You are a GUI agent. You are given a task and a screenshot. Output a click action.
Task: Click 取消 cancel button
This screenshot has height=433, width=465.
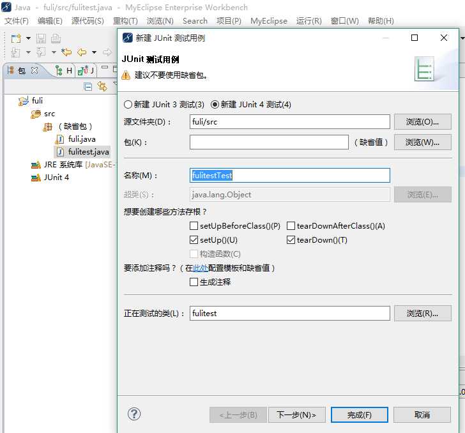(x=422, y=414)
